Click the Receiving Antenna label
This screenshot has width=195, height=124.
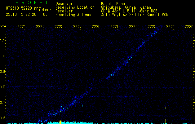click(x=74, y=15)
